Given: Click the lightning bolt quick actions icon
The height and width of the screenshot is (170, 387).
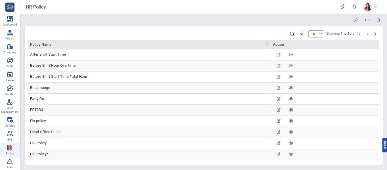Looking at the screenshot, I should (342, 7).
